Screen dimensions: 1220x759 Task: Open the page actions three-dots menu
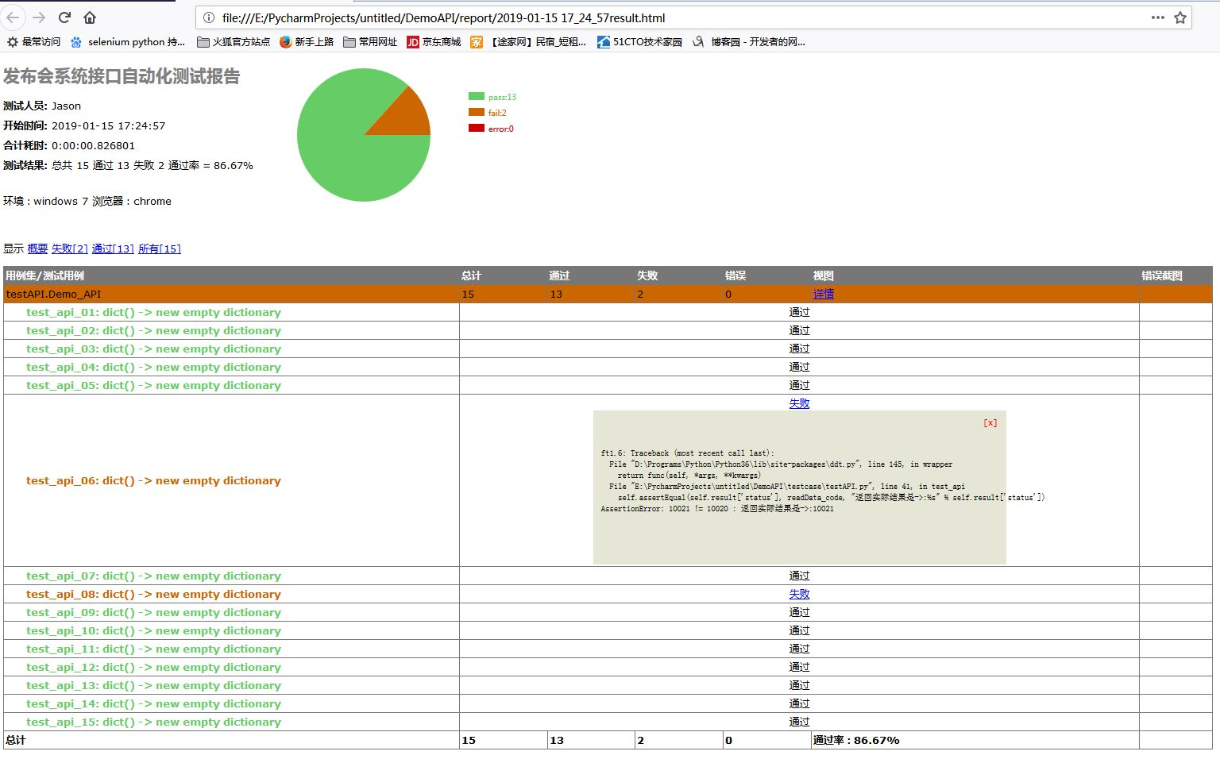pyautogui.click(x=1158, y=17)
